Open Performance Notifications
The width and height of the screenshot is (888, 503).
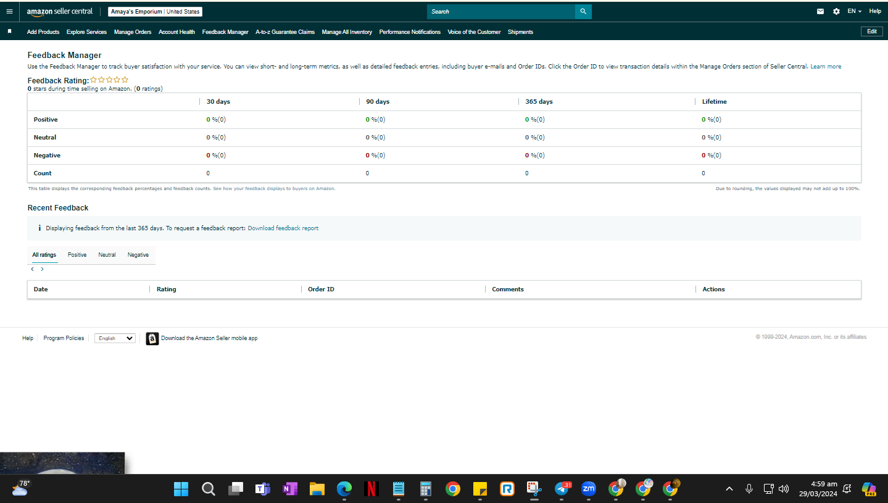(410, 31)
